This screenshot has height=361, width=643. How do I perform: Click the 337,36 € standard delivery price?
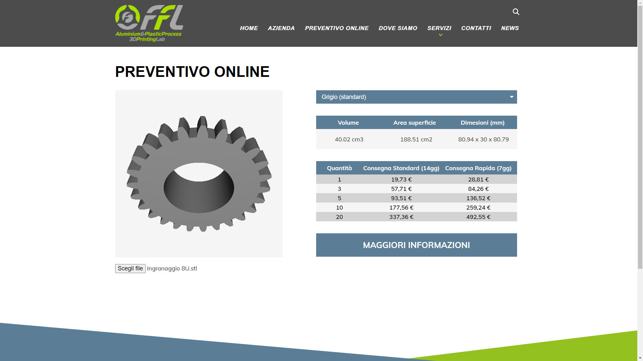(x=401, y=217)
